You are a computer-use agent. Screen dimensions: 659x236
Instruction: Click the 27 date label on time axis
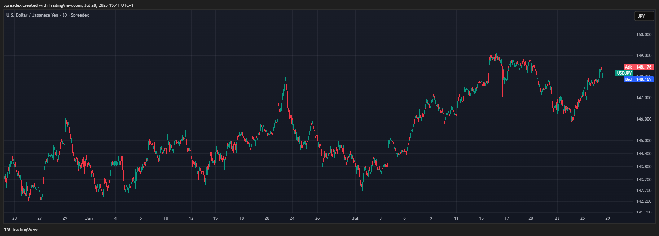pyautogui.click(x=40, y=218)
